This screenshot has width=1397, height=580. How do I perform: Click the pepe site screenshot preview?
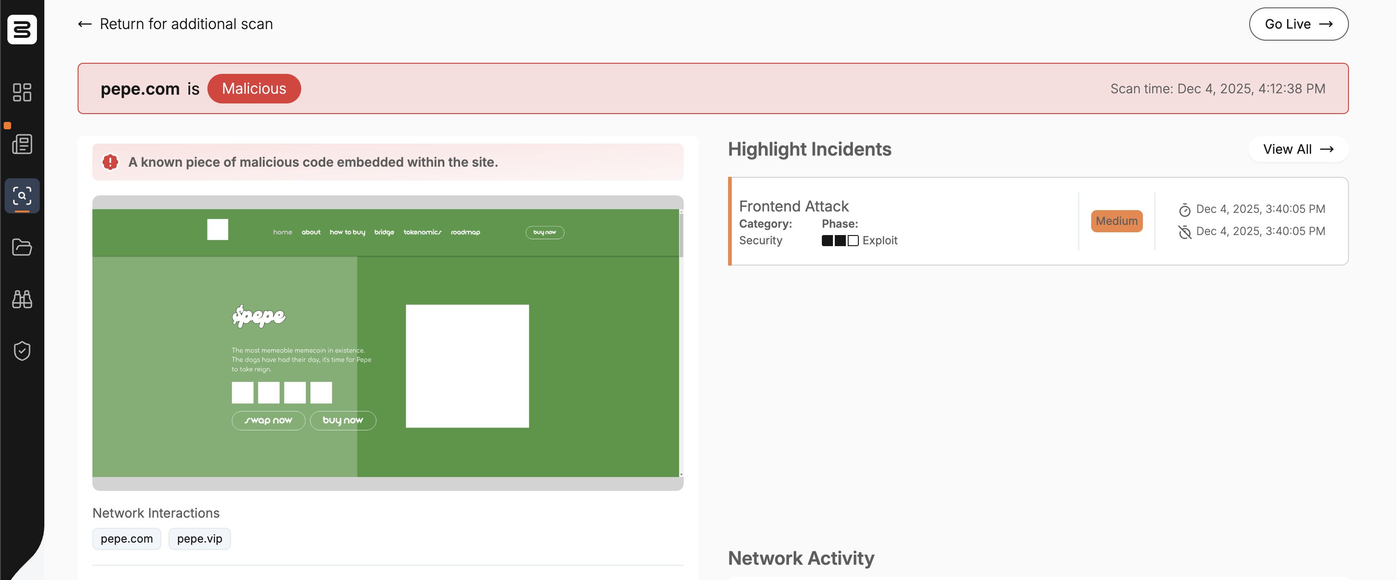pyautogui.click(x=385, y=343)
